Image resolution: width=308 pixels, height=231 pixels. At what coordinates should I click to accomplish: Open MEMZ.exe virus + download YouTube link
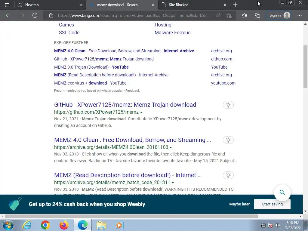coord(90,83)
